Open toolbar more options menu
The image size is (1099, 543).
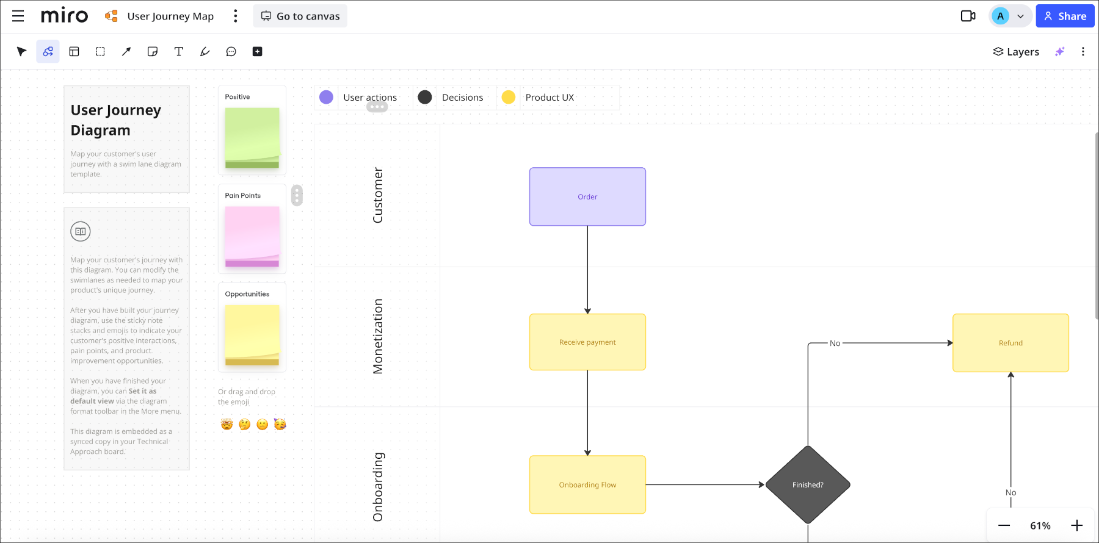(1083, 52)
